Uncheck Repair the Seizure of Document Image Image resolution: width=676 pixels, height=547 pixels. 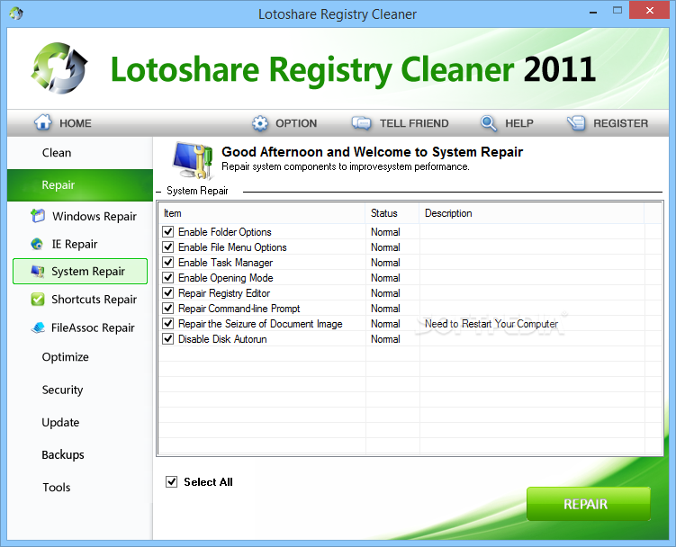[167, 324]
